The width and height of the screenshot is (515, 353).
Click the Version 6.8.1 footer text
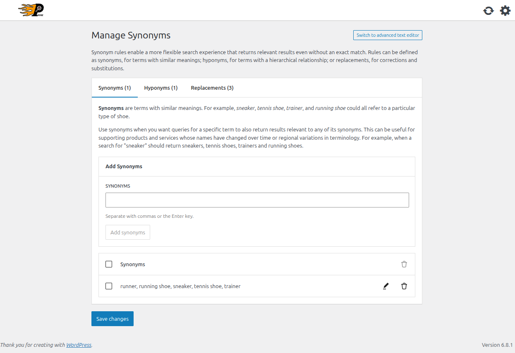click(497, 345)
